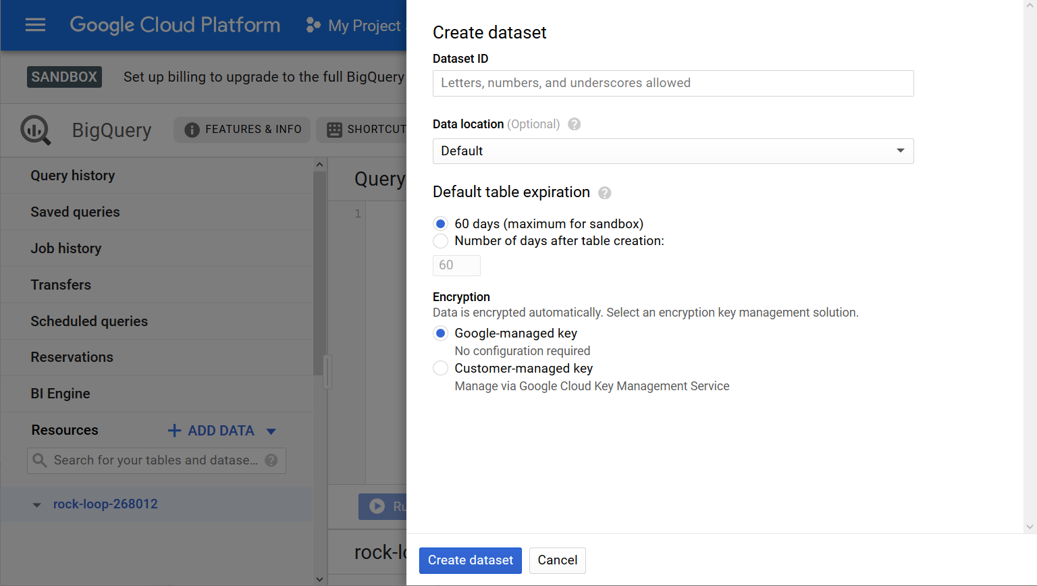
Task: Click FEATURES & INFO button
Action: point(242,130)
